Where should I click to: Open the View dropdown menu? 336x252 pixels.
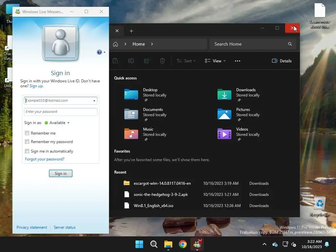(215, 61)
